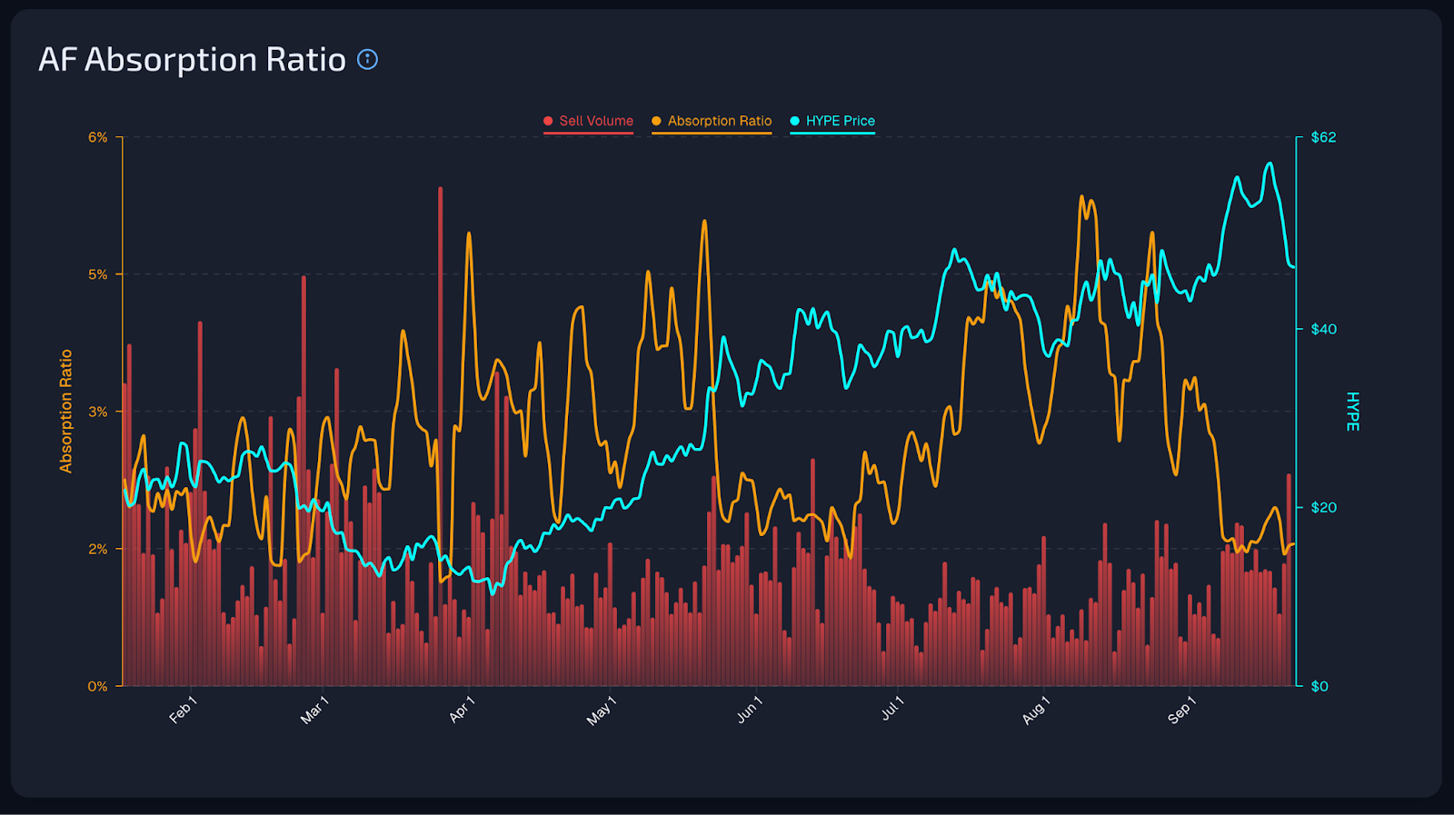This screenshot has width=1454, height=815.
Task: Click the vertical HYPE axis title
Action: (1352, 412)
